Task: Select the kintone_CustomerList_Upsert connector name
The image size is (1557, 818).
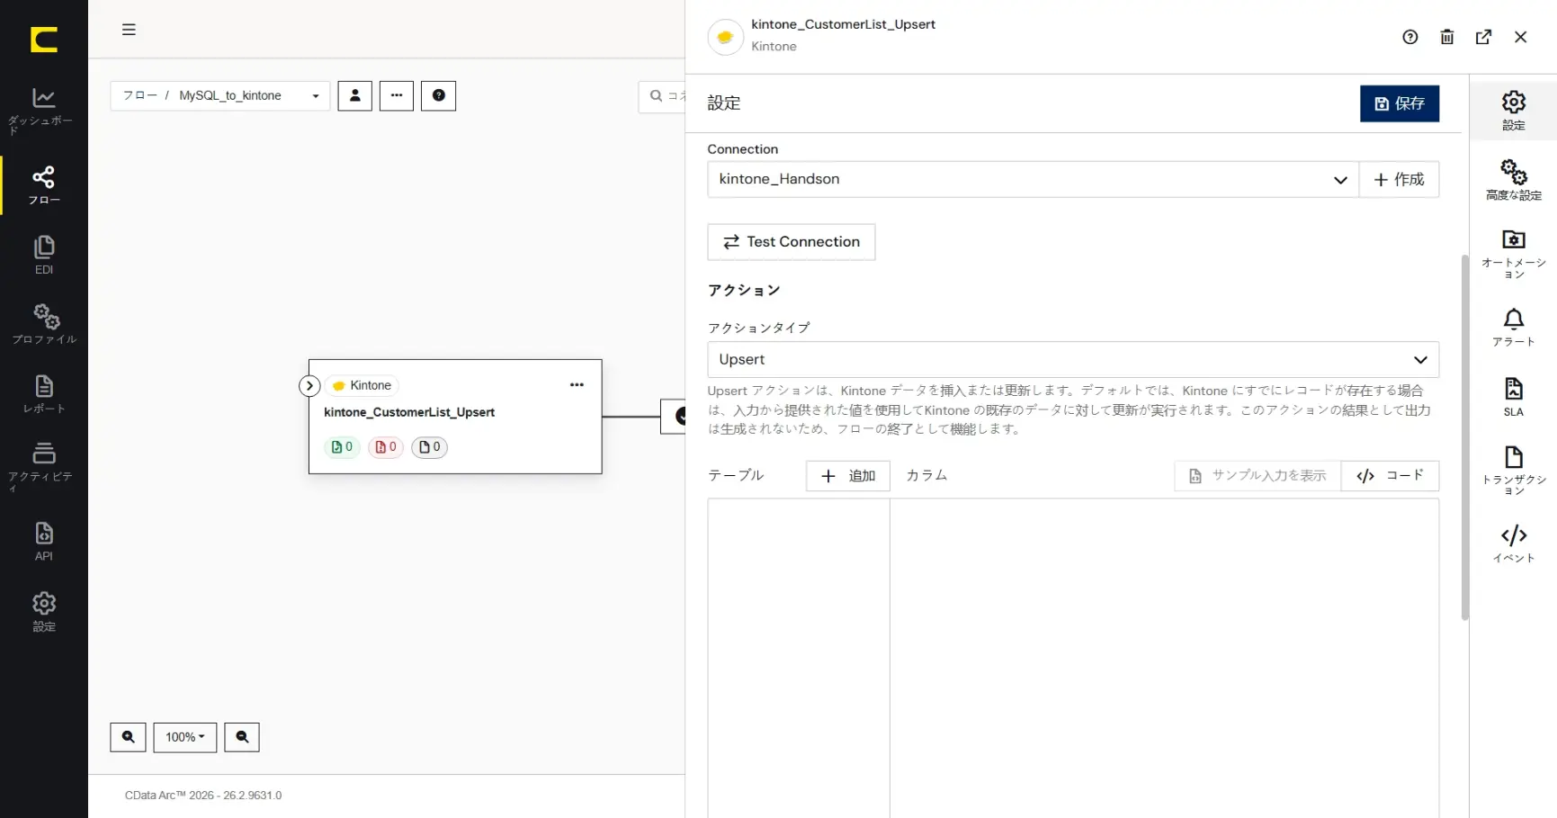Action: 409,412
